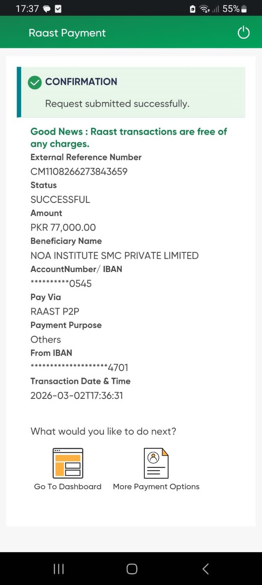Tap the Wi-Fi signal status icon
The width and height of the screenshot is (262, 585).
[205, 9]
